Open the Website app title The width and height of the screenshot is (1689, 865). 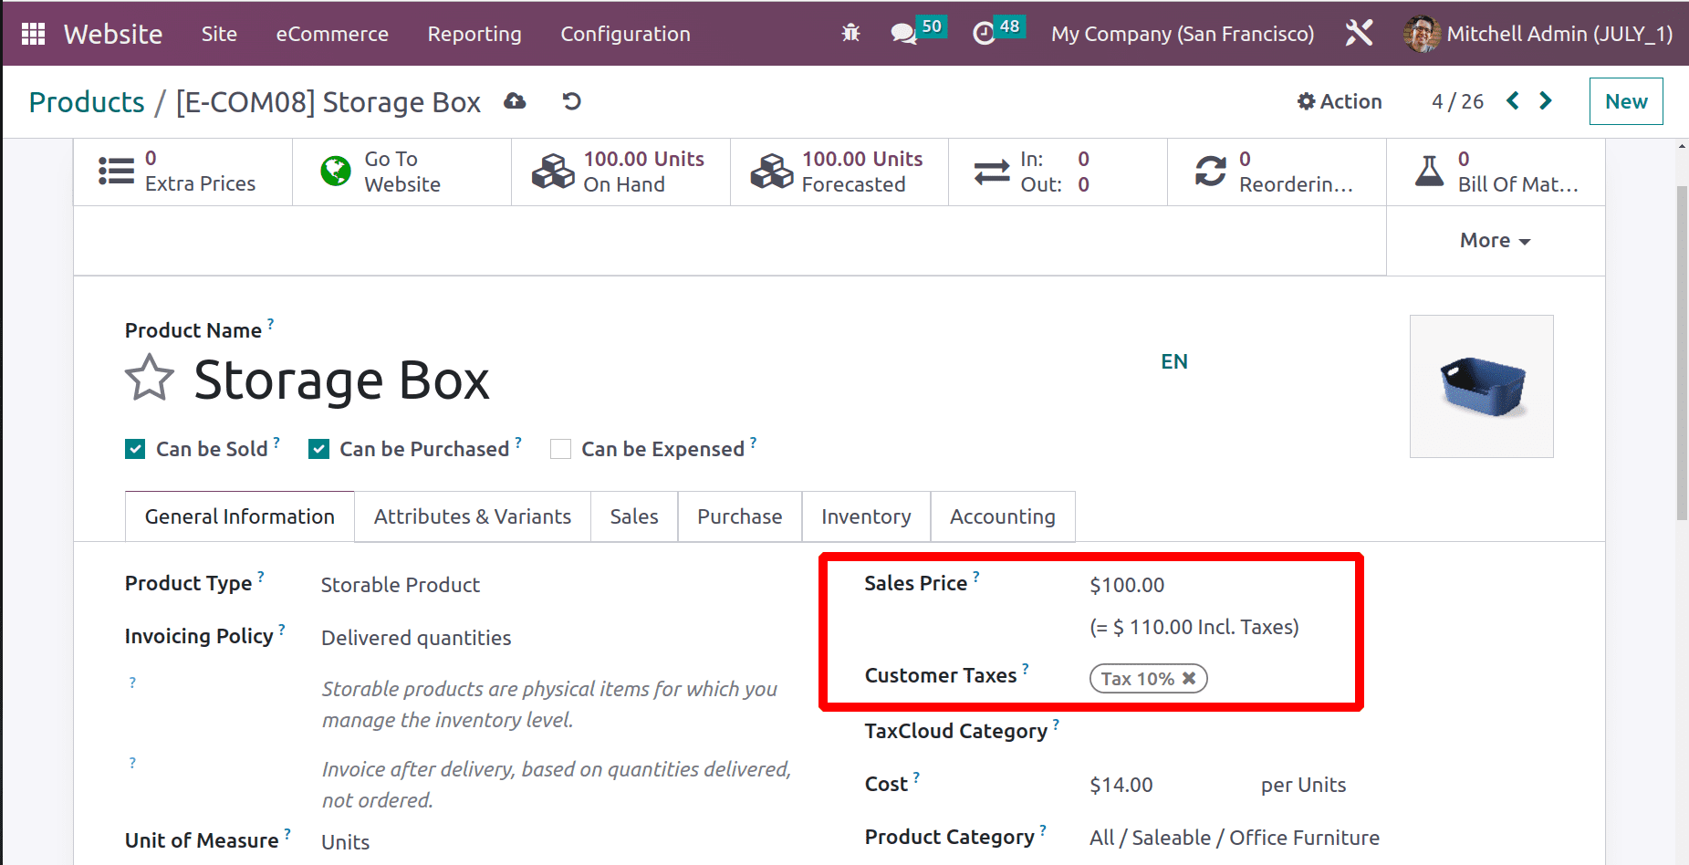113,34
